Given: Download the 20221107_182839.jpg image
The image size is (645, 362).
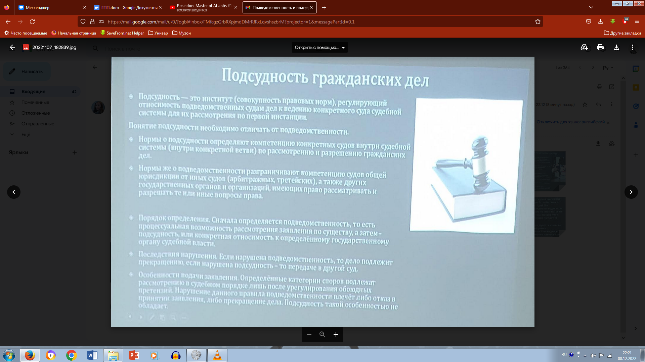Looking at the screenshot, I should tap(616, 47).
